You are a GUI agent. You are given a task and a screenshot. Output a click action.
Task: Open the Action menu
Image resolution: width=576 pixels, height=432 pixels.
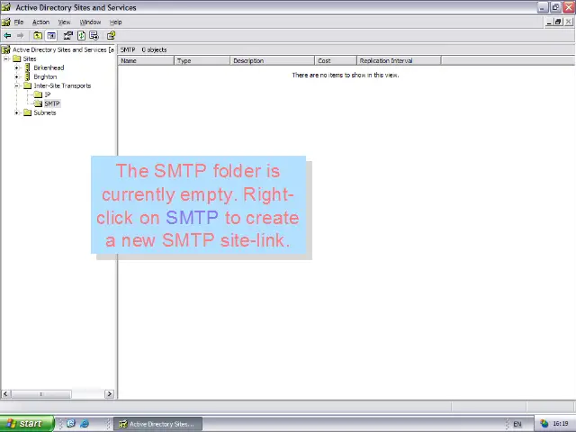tap(40, 22)
